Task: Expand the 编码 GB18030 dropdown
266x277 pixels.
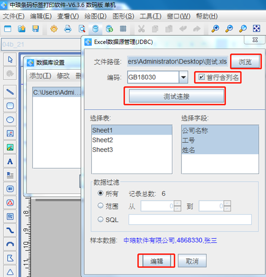Action: 183,77
